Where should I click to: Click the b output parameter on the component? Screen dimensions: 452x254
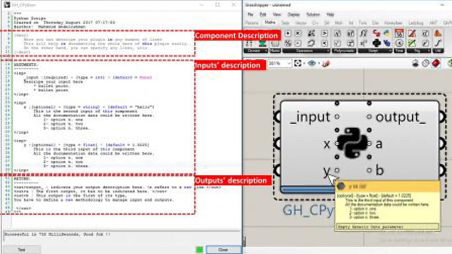coord(380,170)
